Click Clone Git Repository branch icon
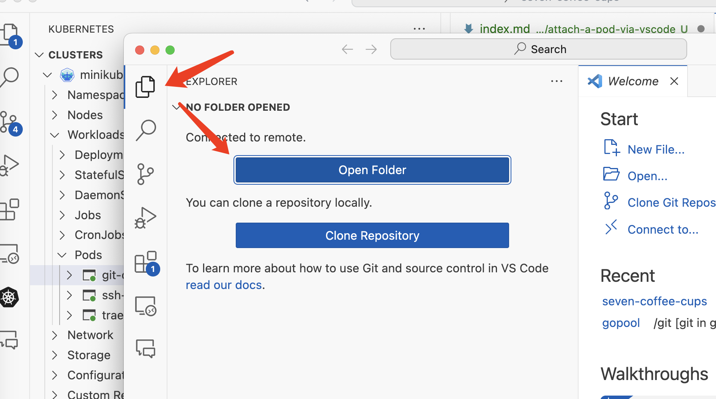 (611, 201)
